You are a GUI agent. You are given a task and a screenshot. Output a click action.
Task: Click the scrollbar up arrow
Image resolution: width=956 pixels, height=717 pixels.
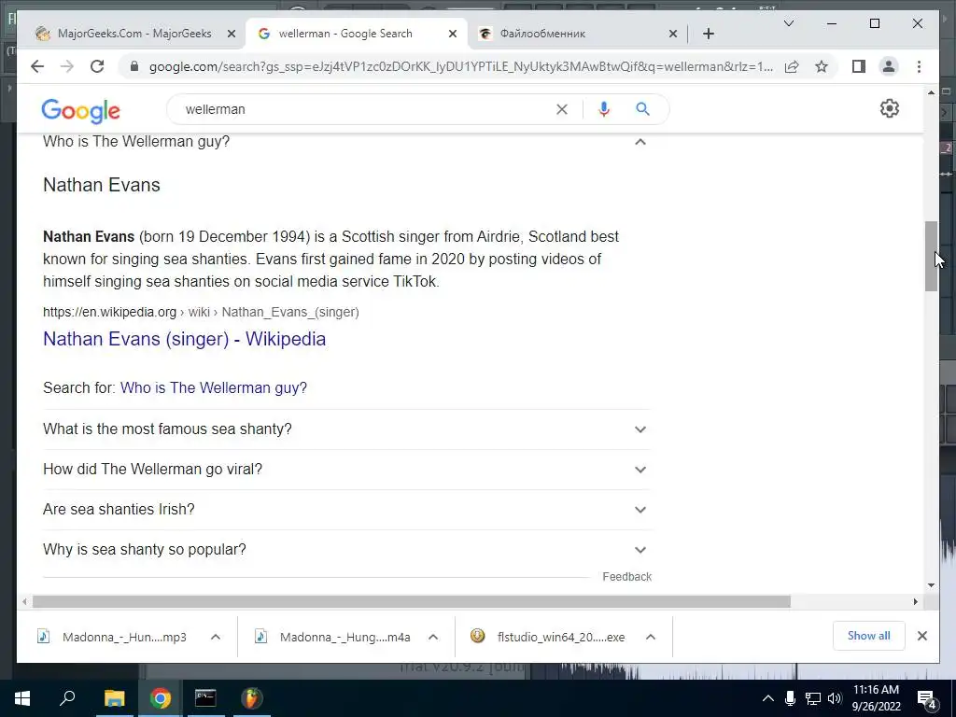click(931, 92)
